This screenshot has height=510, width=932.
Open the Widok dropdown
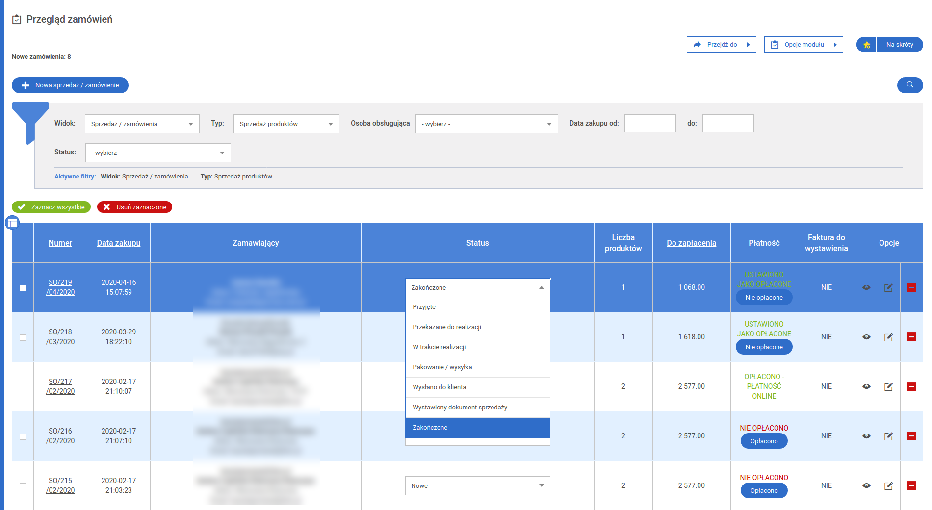point(142,124)
